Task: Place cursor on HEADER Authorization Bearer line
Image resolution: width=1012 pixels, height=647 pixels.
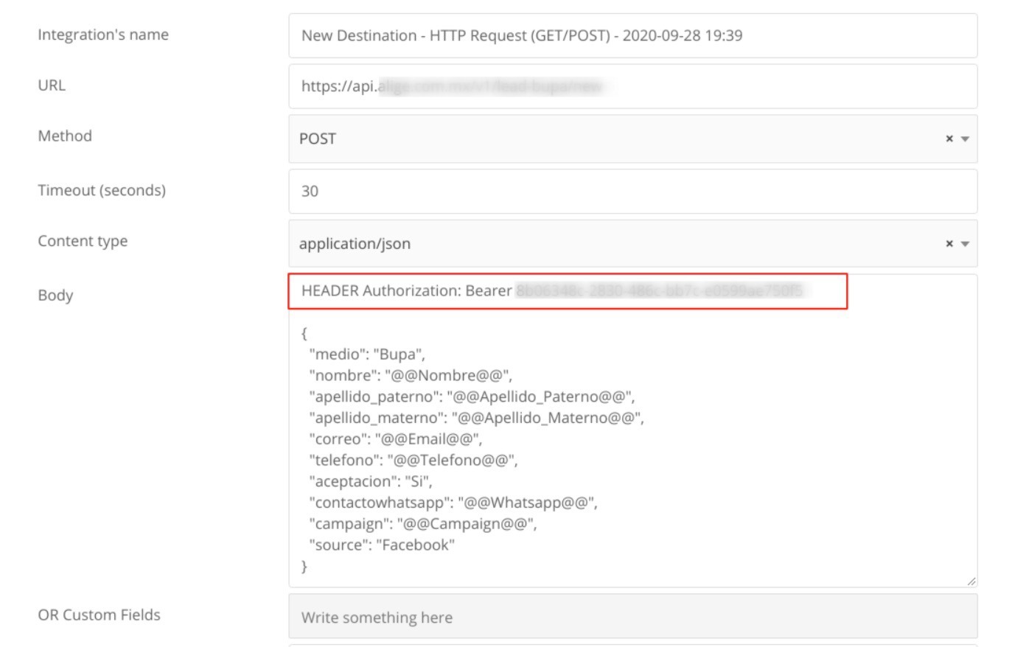Action: 406,291
